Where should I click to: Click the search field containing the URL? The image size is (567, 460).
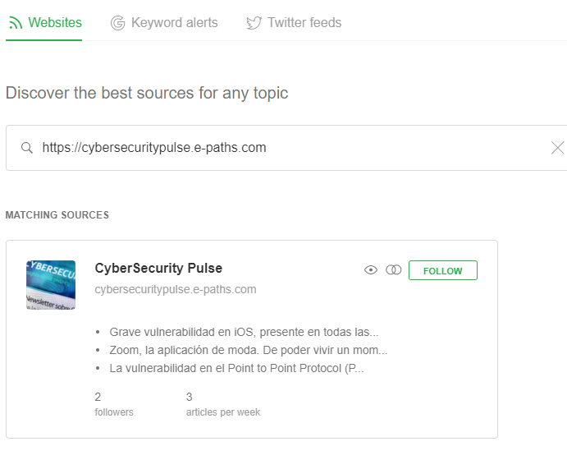tap(287, 148)
